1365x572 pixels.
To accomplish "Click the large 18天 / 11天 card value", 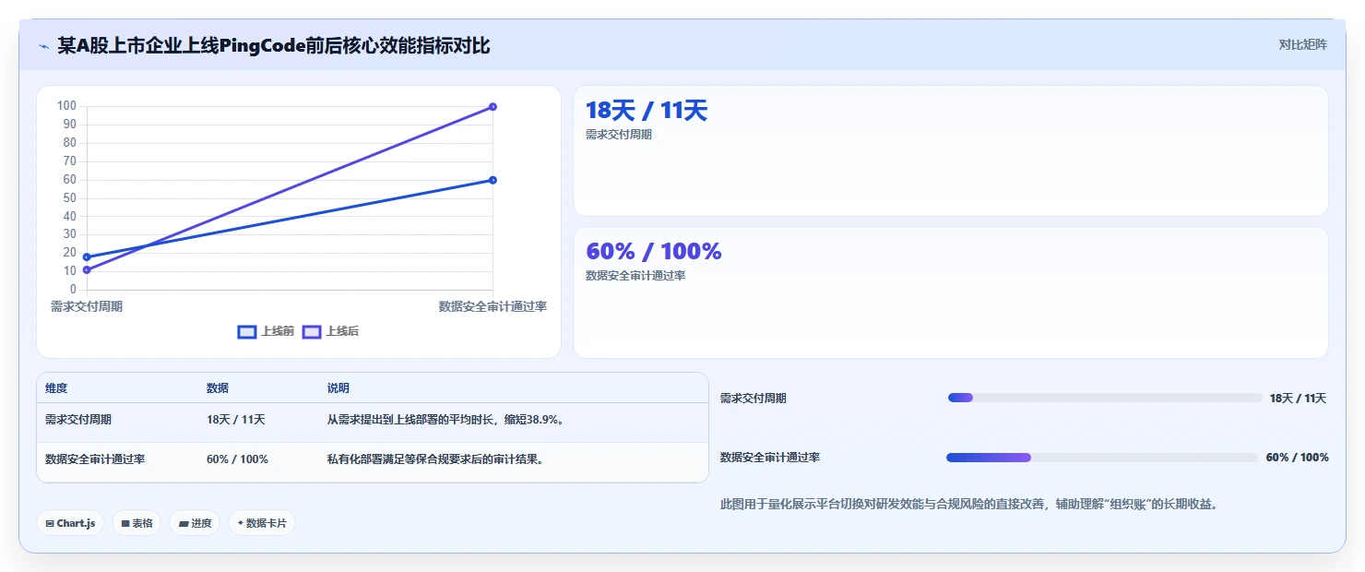I will (647, 111).
